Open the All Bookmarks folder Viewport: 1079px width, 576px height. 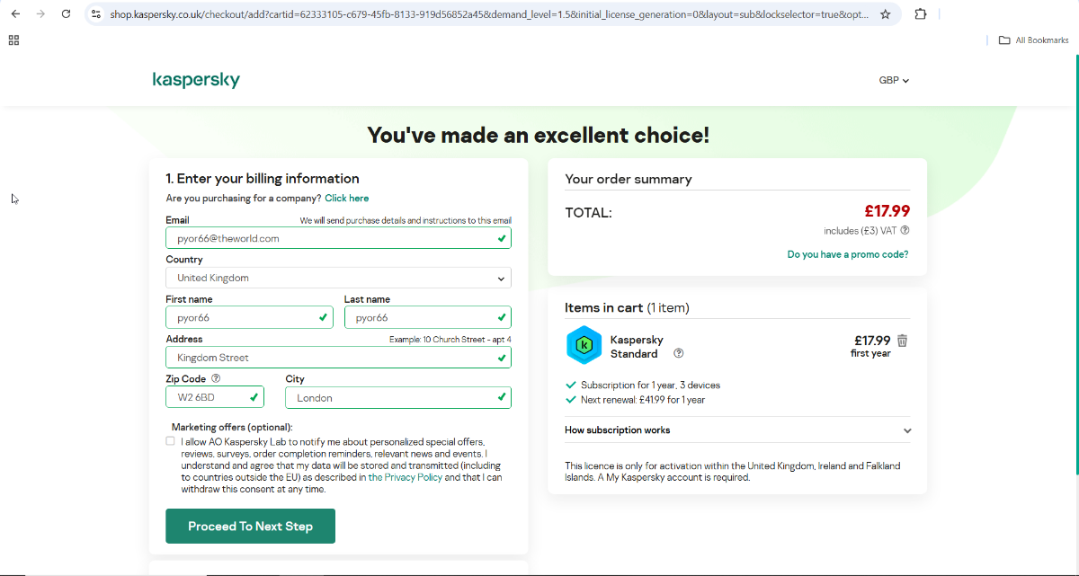[1034, 40]
